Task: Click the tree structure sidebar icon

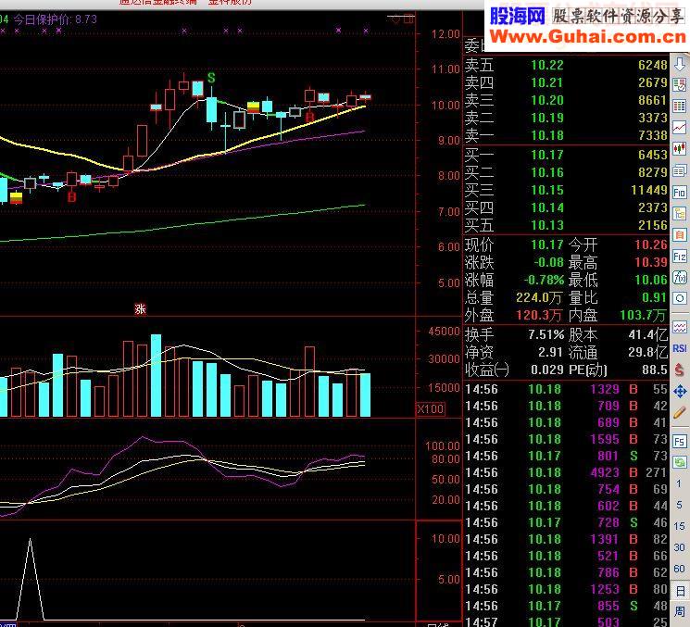Action: click(x=680, y=213)
